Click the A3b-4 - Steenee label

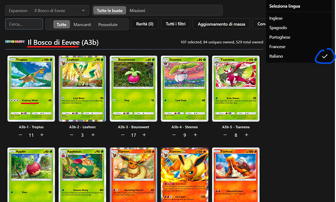click(185, 127)
